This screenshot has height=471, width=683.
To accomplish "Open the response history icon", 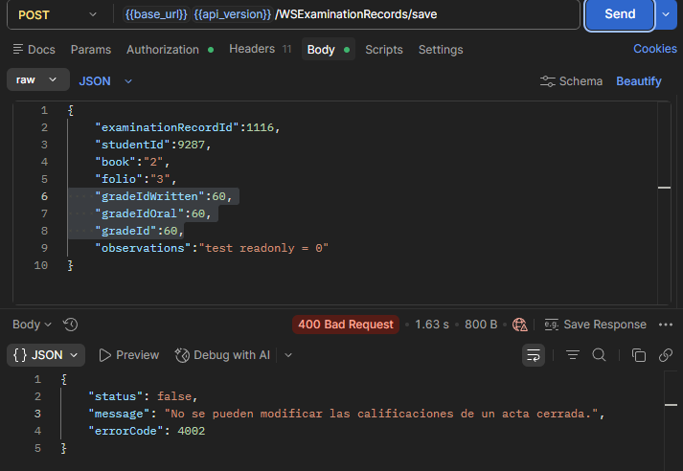I will pyautogui.click(x=70, y=325).
